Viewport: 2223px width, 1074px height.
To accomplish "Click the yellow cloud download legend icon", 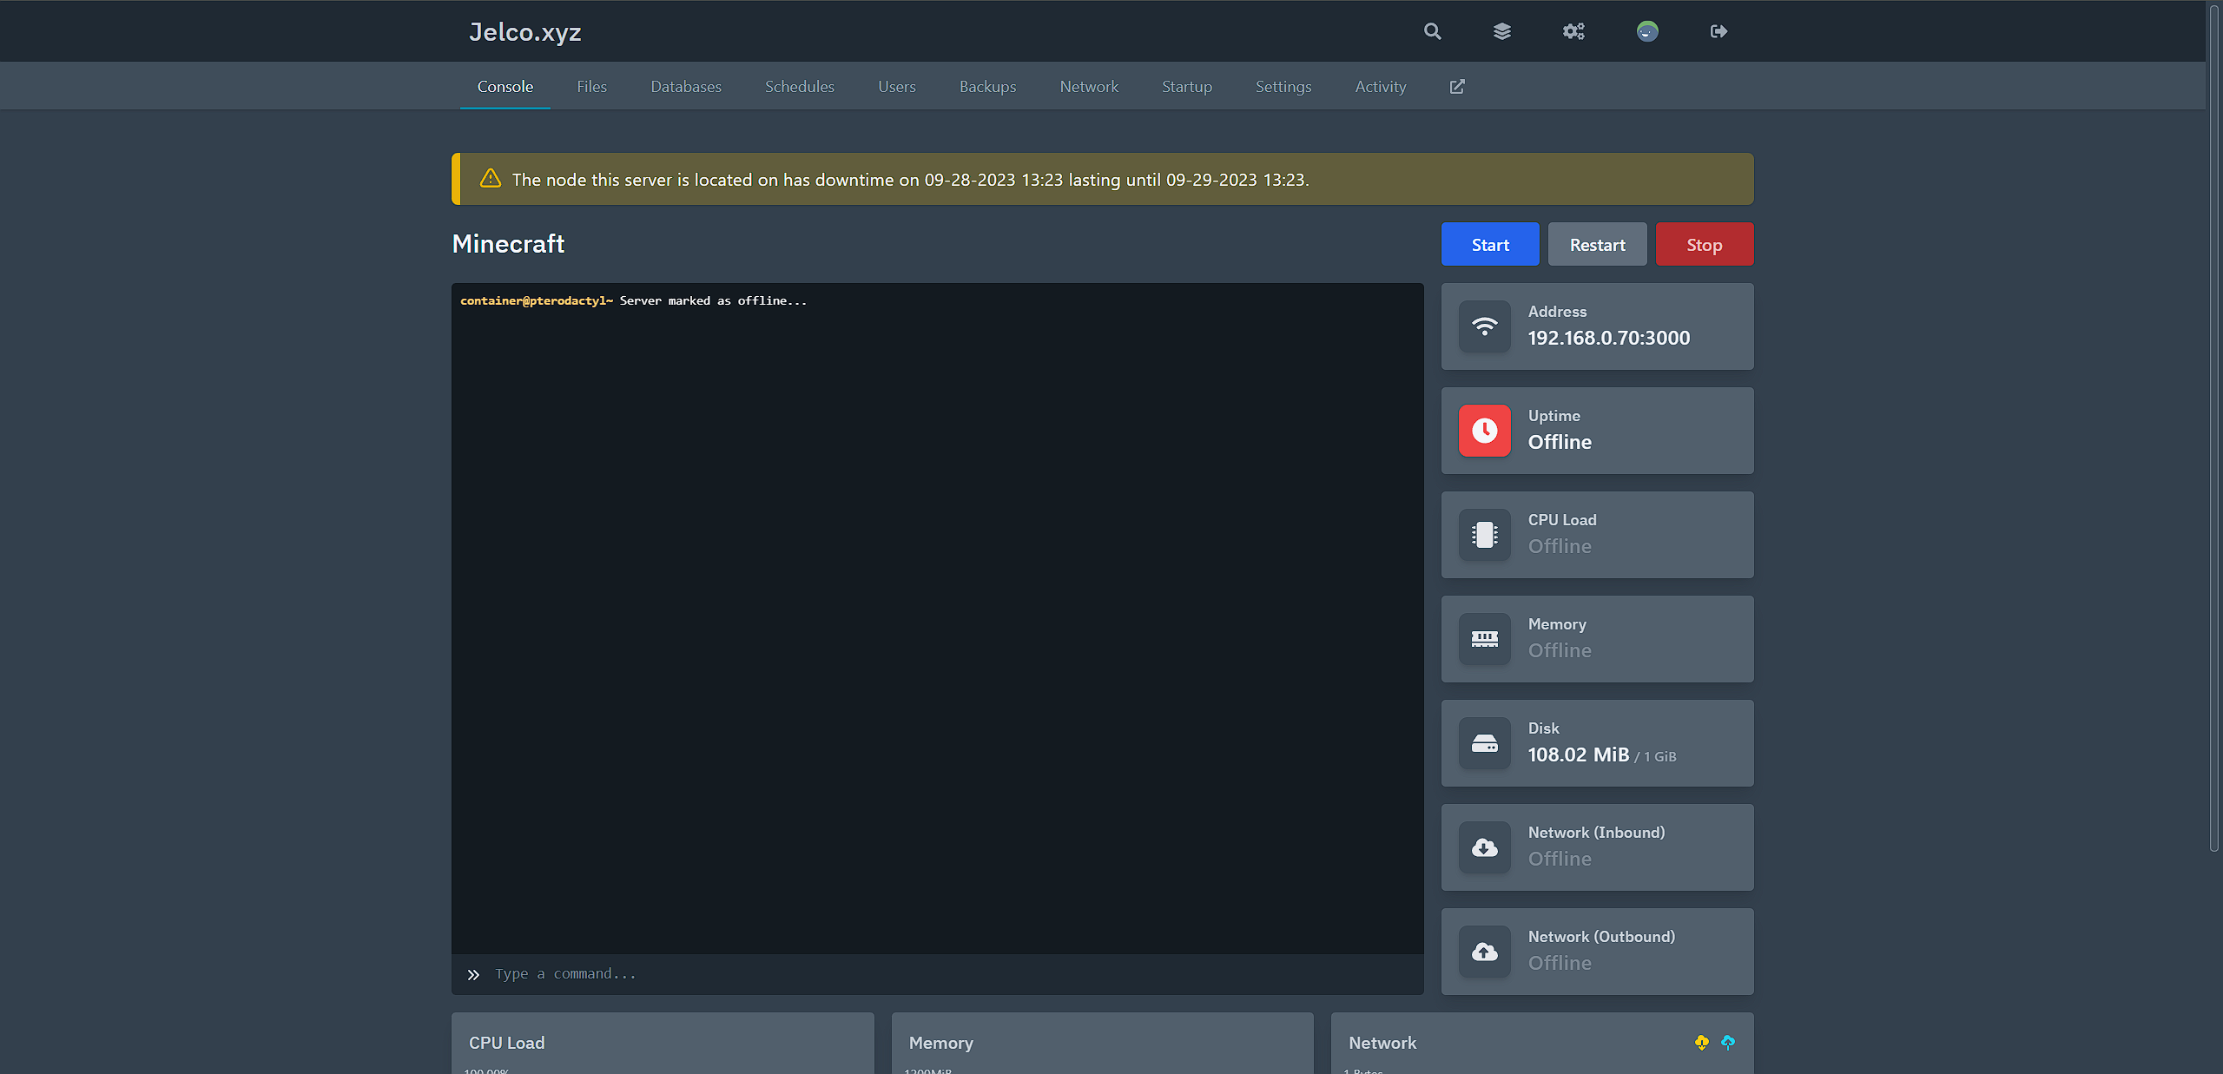I will pos(1702,1042).
